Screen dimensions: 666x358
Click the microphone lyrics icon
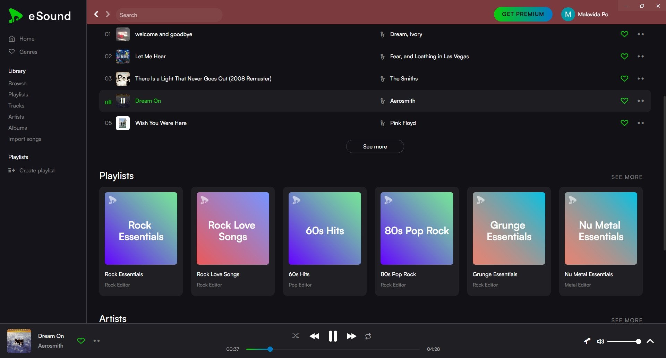[587, 341]
